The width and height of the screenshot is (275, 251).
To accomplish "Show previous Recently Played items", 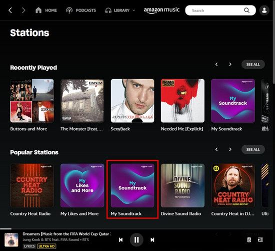I will point(216,64).
